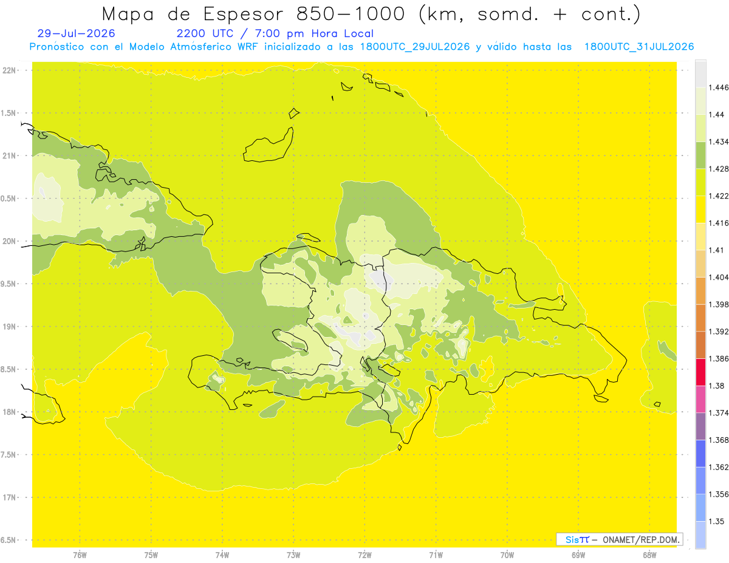Click the colorbar value label 1.434

coord(719,142)
